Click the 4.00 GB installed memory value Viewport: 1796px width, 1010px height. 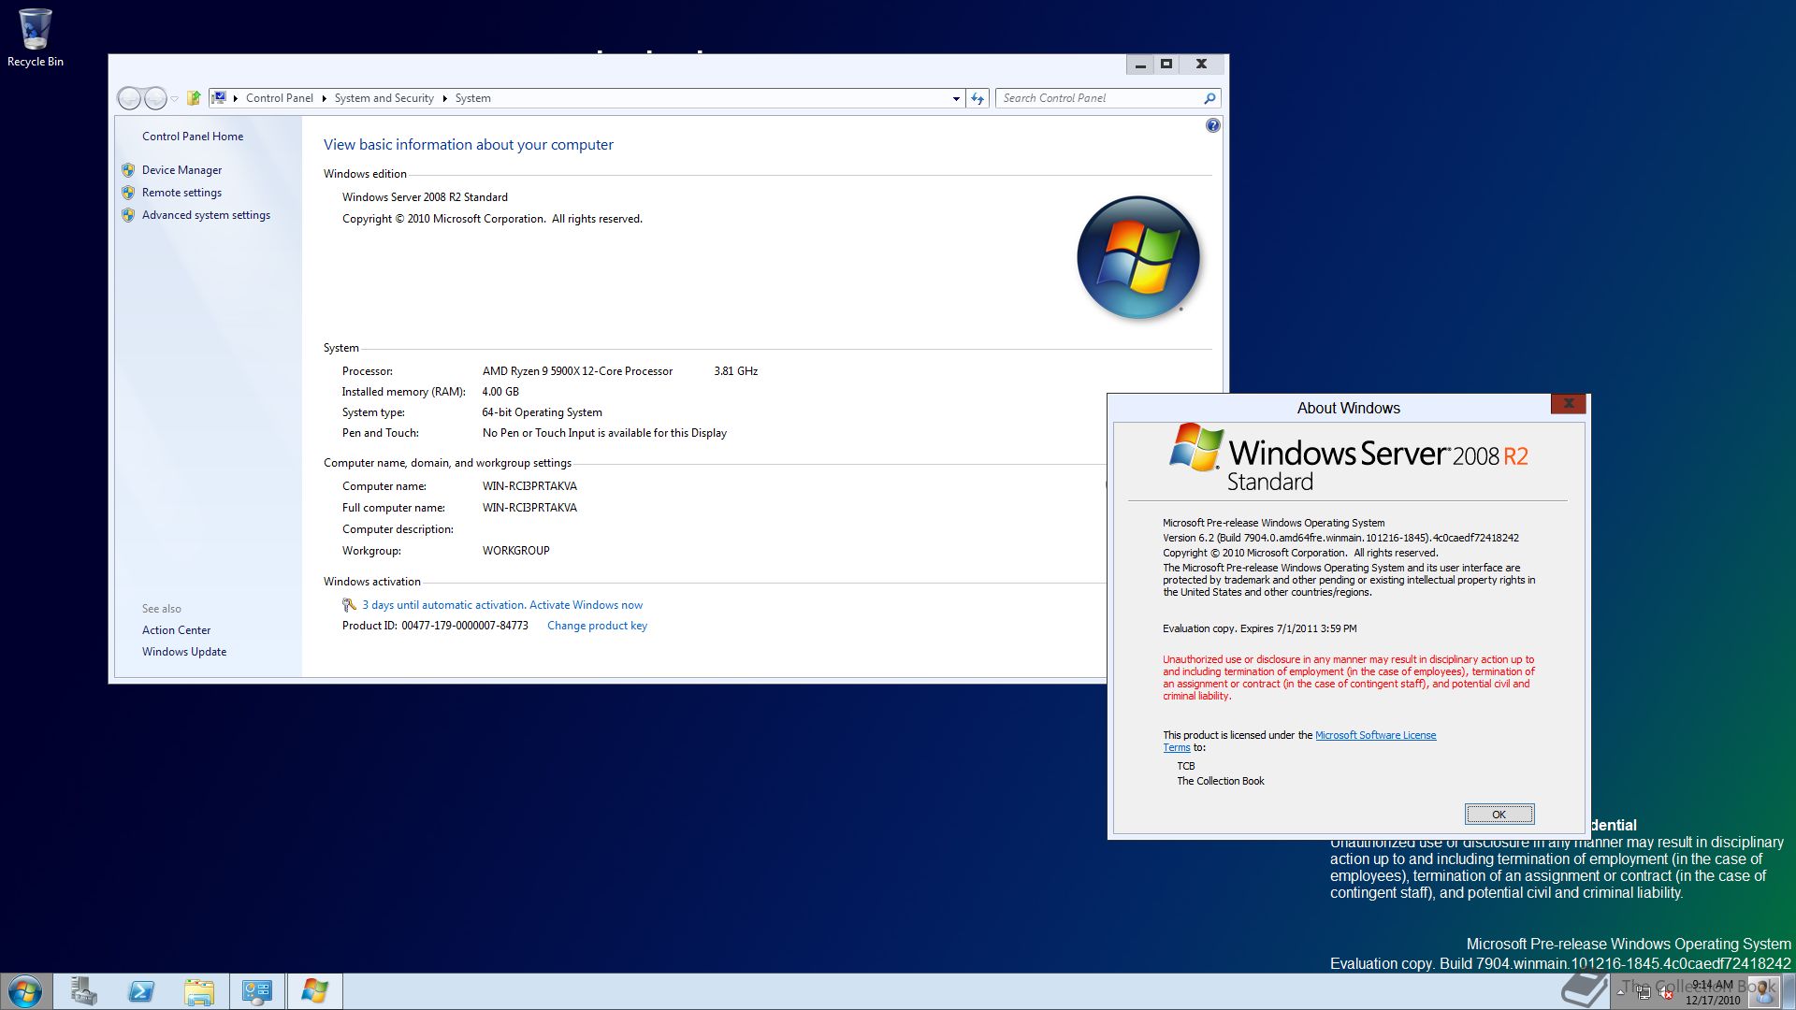[500, 392]
